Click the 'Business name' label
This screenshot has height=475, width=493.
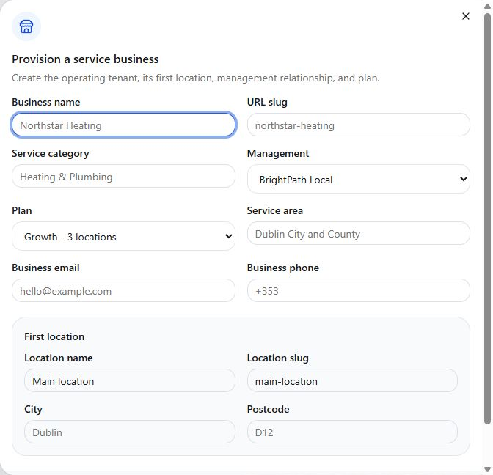pos(46,102)
